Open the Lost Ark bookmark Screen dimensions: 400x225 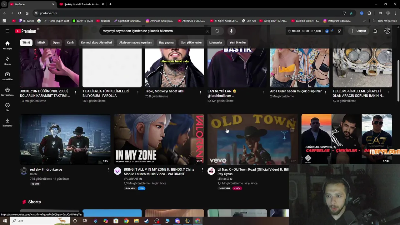[x=249, y=21]
